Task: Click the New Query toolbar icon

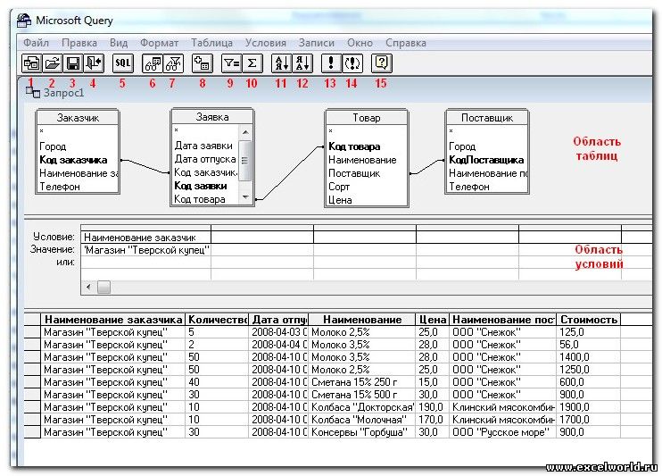Action: (x=31, y=63)
